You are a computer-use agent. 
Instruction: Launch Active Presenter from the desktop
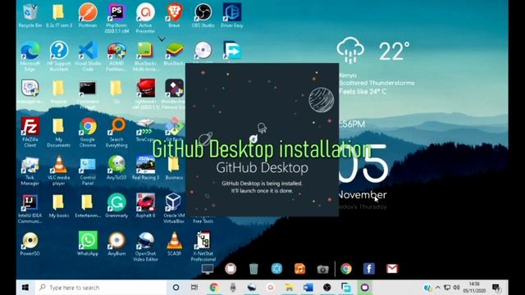pyautogui.click(x=145, y=18)
